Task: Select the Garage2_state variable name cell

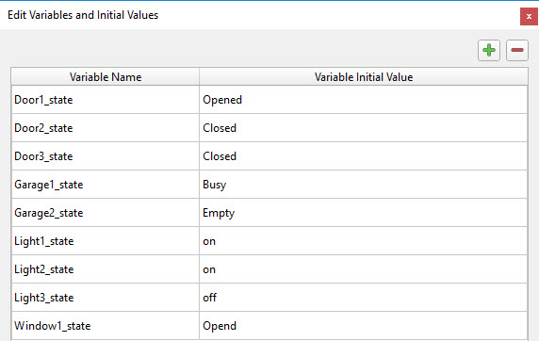Action: [106, 213]
